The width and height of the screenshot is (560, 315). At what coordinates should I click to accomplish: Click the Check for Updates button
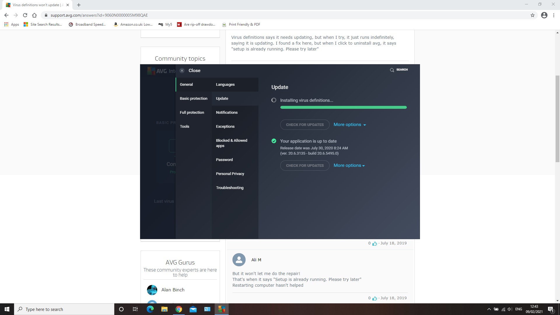(304, 125)
